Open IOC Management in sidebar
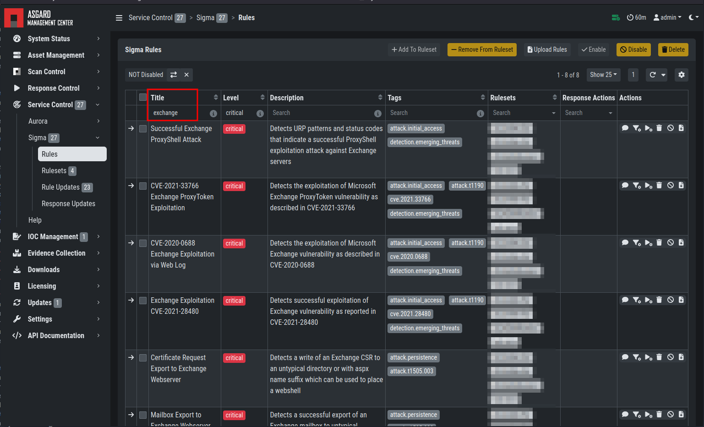704x427 pixels. (57, 236)
